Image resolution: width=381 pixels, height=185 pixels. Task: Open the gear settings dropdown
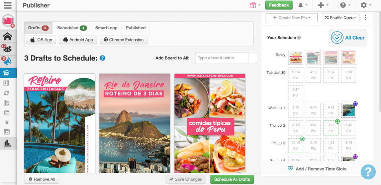pos(366,5)
